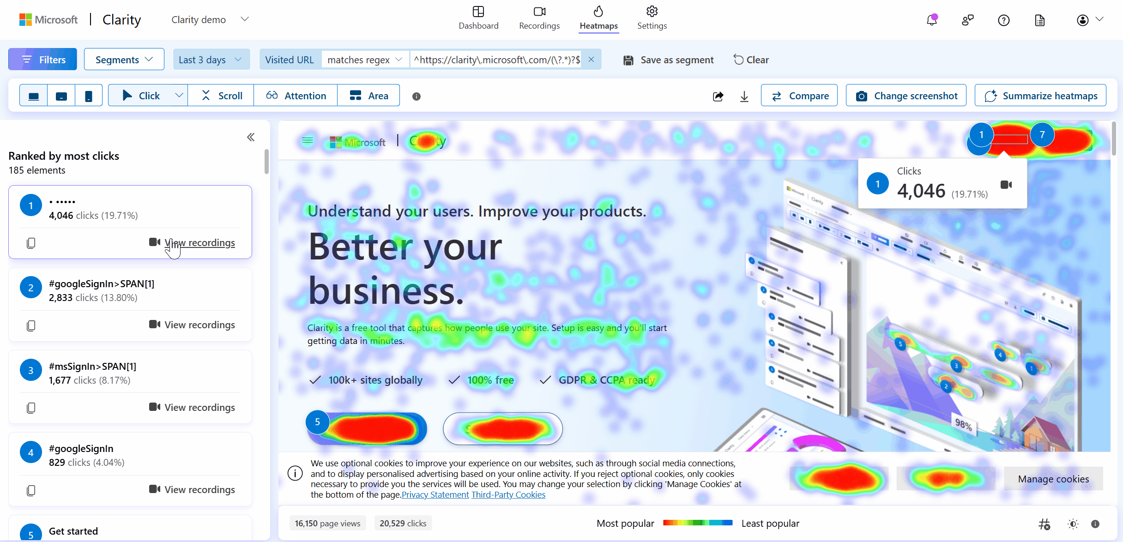The height and width of the screenshot is (542, 1123).
Task: Click the Change screenshot button icon
Action: pyautogui.click(x=860, y=95)
